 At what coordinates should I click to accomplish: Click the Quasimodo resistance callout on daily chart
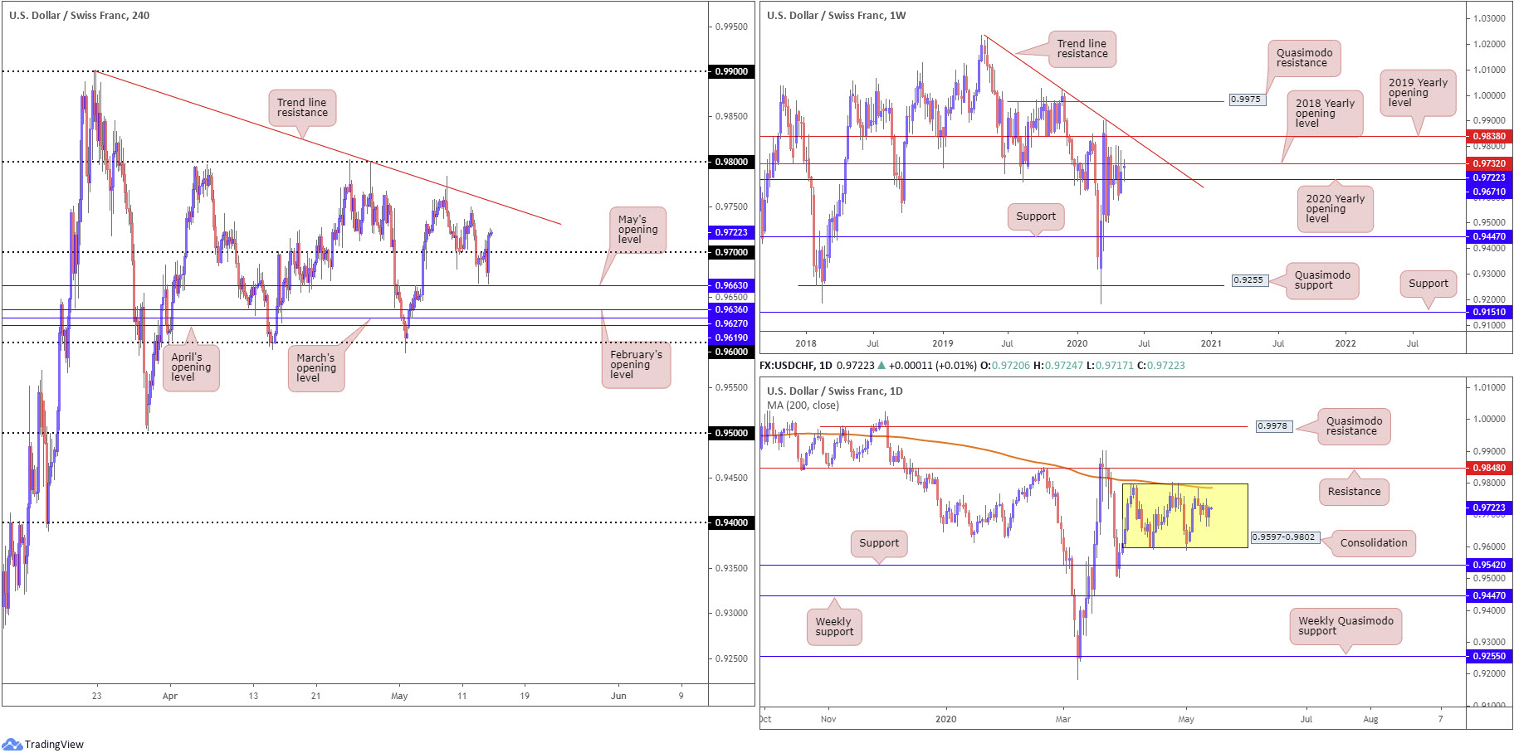(x=1354, y=426)
